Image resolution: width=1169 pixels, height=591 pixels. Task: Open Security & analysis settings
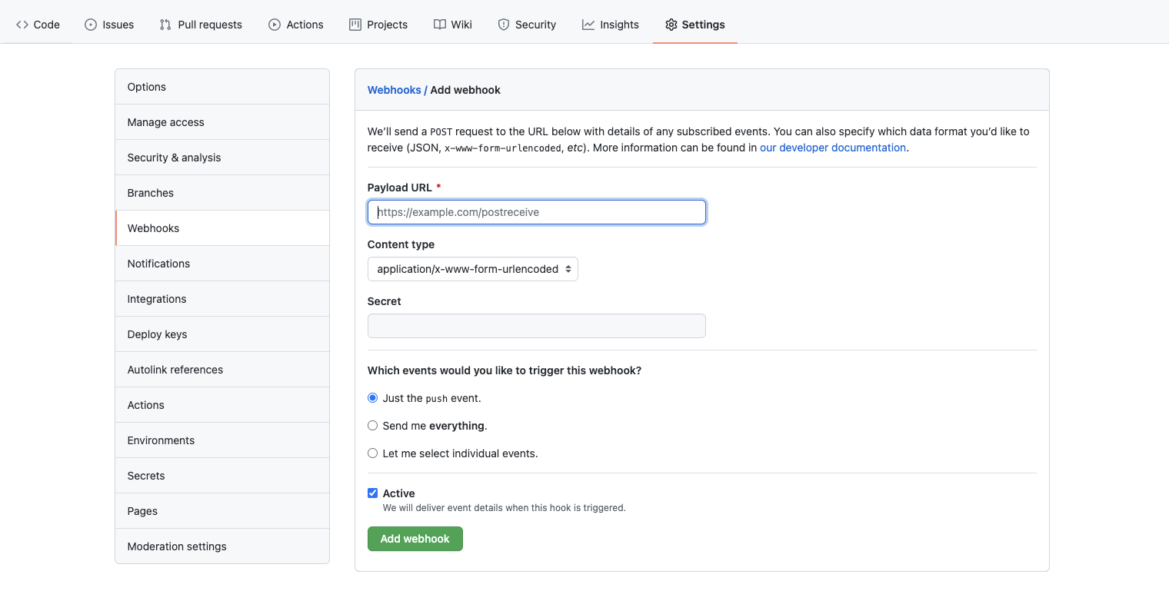point(222,158)
